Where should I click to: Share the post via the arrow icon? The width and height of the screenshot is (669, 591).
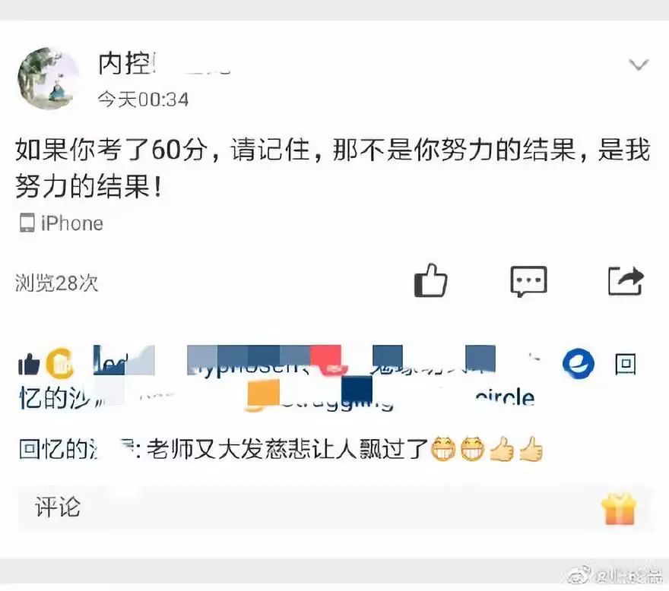[626, 280]
